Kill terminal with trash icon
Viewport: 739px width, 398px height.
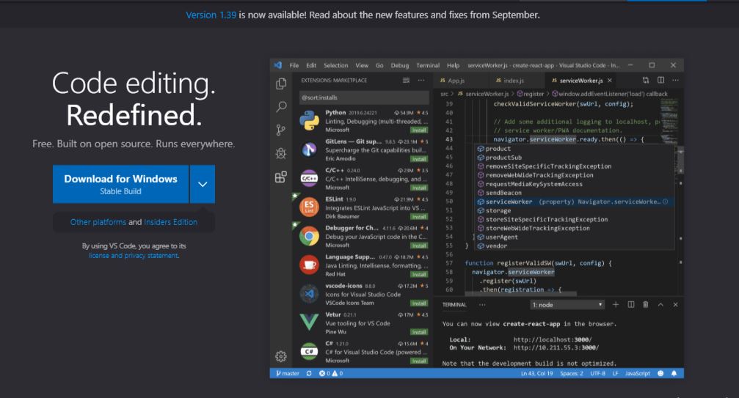point(646,305)
